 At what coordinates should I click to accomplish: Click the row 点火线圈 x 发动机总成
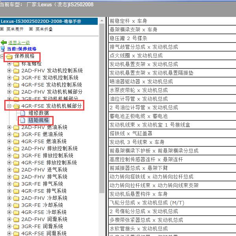click(172, 55)
